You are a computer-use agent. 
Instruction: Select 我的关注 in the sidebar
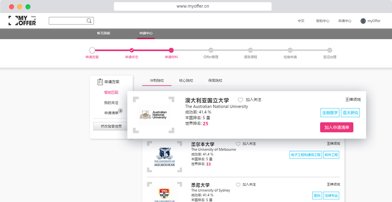(x=111, y=103)
